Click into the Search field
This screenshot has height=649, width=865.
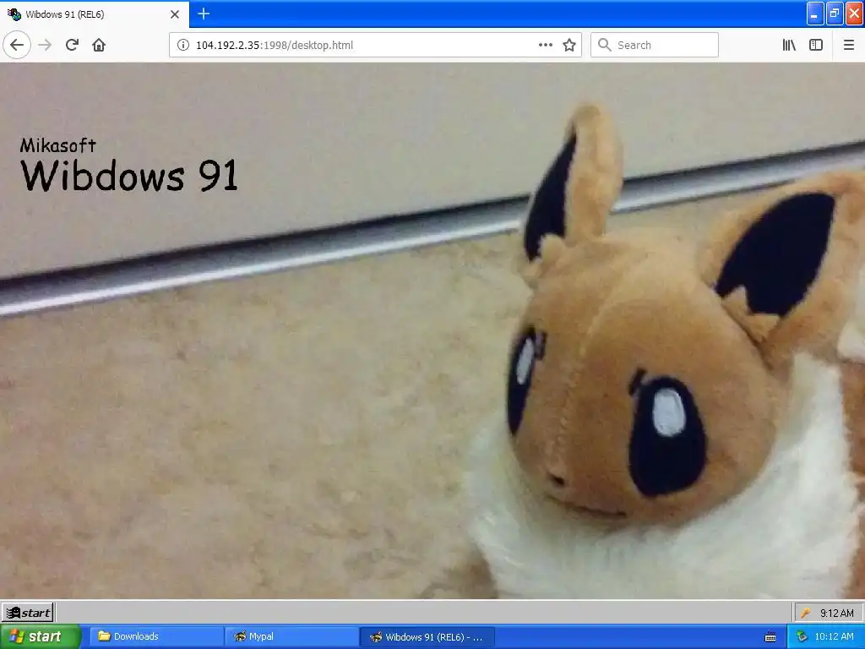(655, 45)
